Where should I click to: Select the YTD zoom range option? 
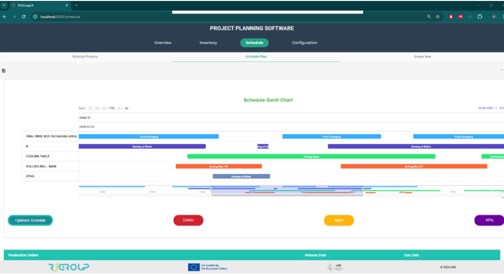coord(112,108)
